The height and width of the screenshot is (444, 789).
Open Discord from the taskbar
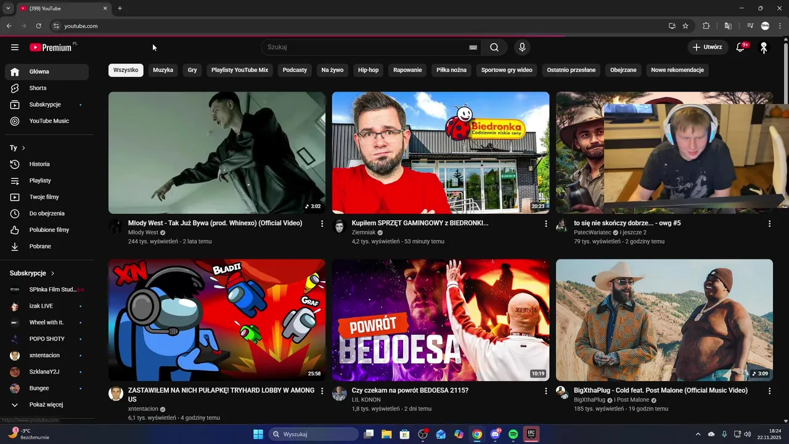point(496,434)
